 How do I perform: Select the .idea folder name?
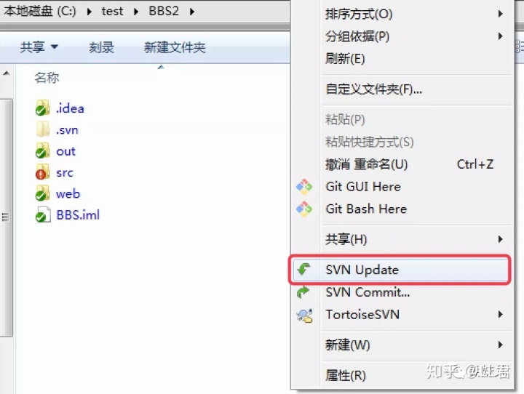tap(70, 108)
